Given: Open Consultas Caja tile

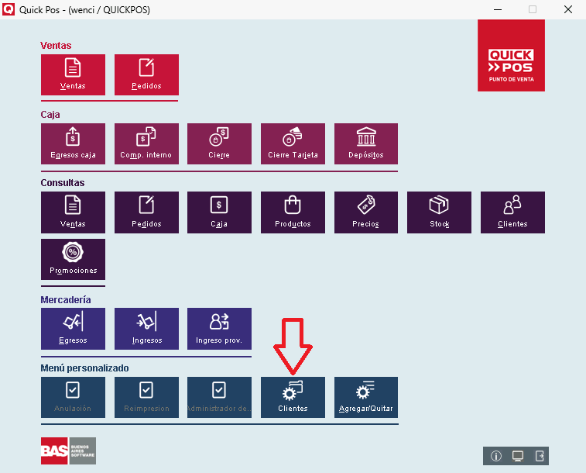Looking at the screenshot, I should [219, 212].
